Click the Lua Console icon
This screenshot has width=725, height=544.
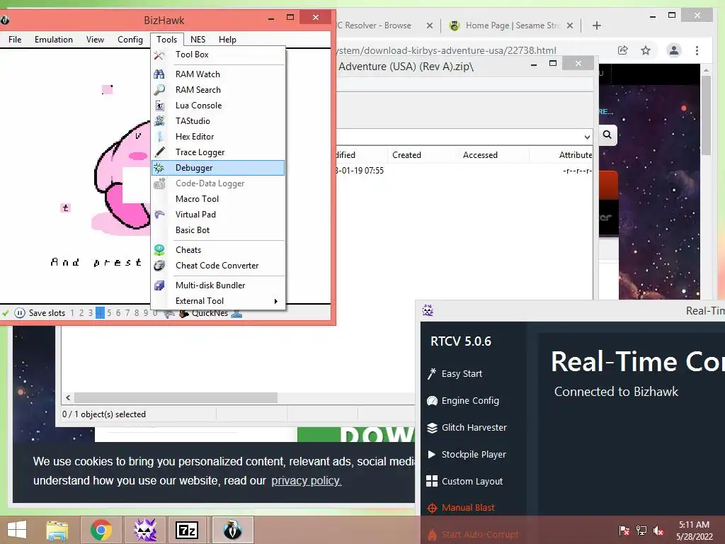coord(159,106)
